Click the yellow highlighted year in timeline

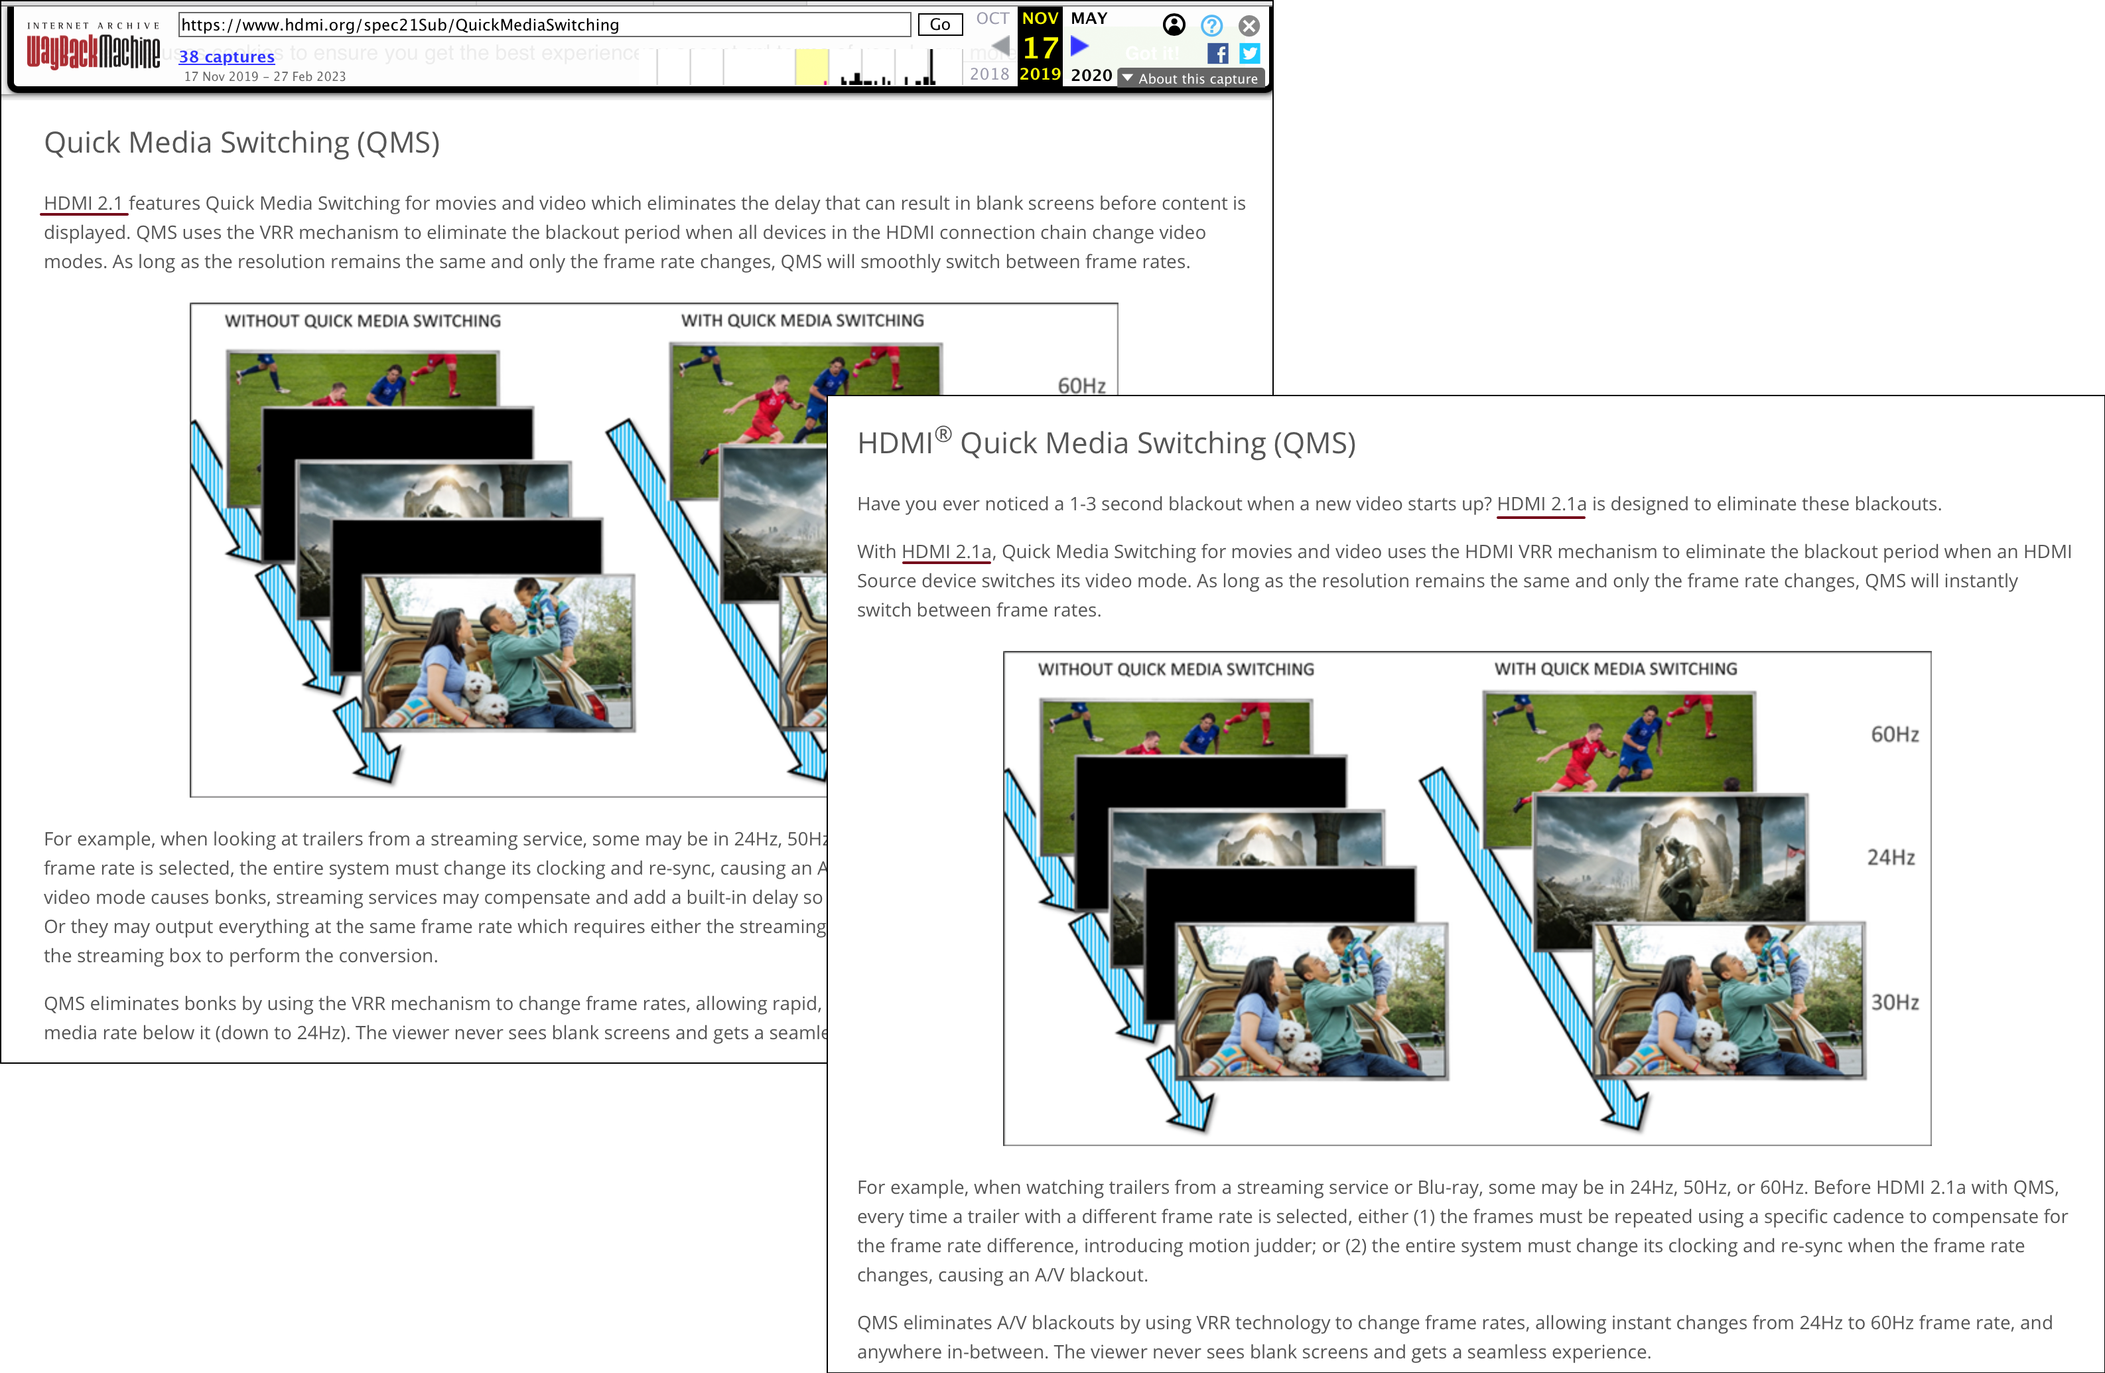(811, 67)
